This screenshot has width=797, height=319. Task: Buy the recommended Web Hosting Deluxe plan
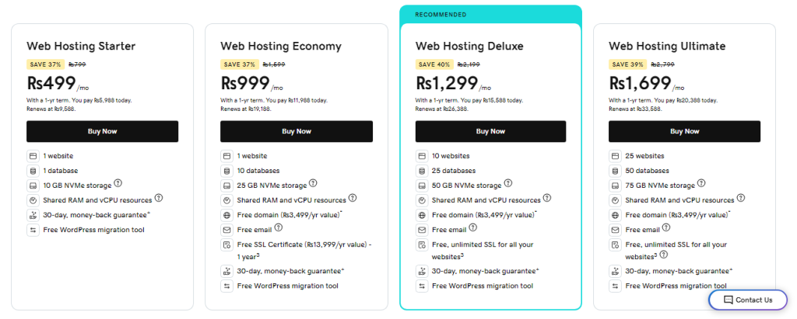tap(490, 131)
